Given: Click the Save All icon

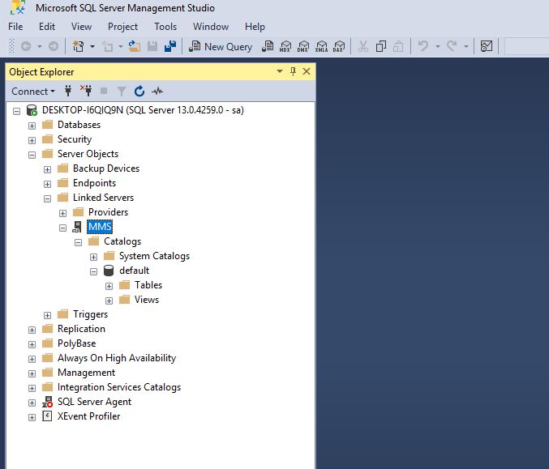Looking at the screenshot, I should click(x=170, y=46).
